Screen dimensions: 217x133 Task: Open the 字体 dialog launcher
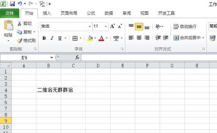point(122,49)
